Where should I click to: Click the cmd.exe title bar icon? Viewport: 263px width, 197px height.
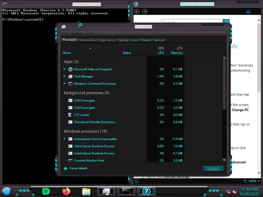(x=5, y=5)
